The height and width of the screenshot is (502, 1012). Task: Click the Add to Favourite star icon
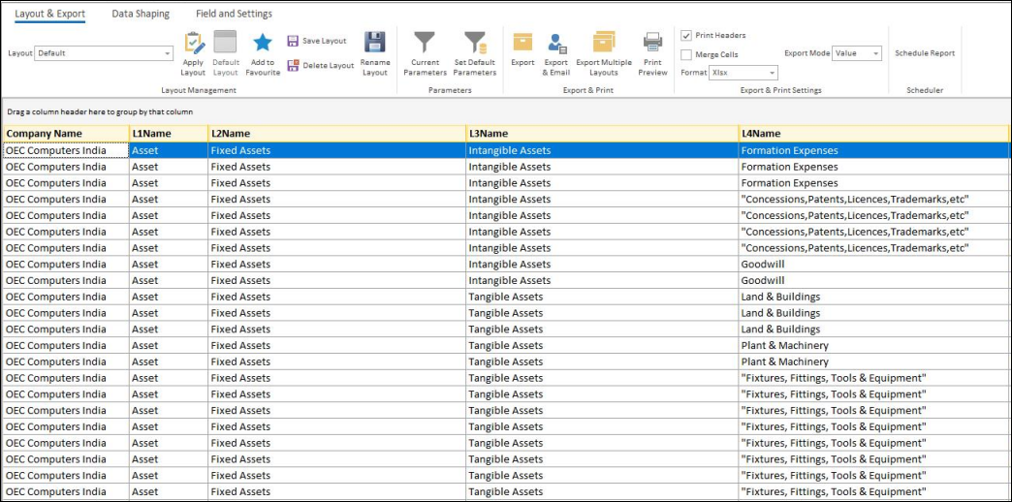tap(263, 44)
